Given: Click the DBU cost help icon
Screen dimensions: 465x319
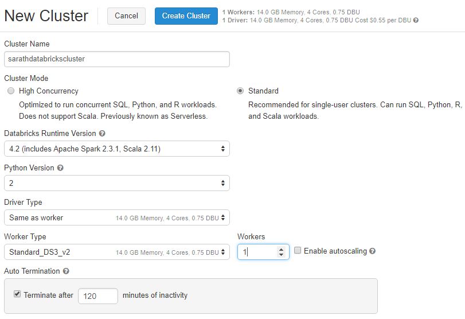Looking at the screenshot, I should click(x=416, y=20).
